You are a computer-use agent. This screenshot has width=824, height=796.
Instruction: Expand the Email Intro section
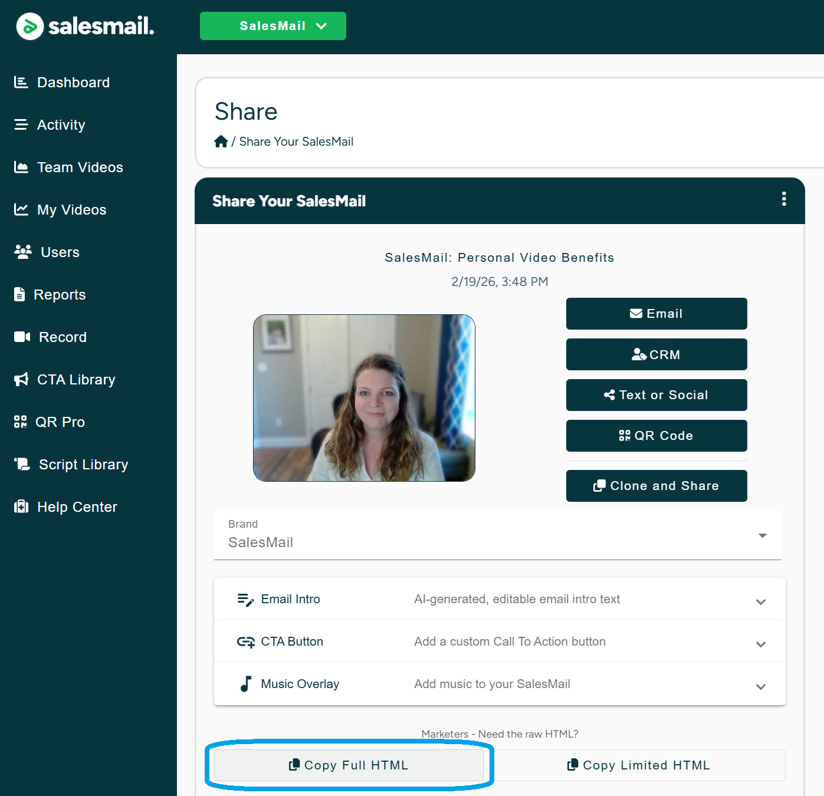point(760,601)
